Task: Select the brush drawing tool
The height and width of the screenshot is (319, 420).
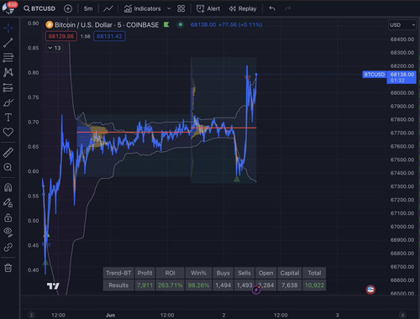Action: coord(8,102)
